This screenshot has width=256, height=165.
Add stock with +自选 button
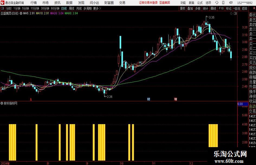pyautogui.click(x=236, y=8)
